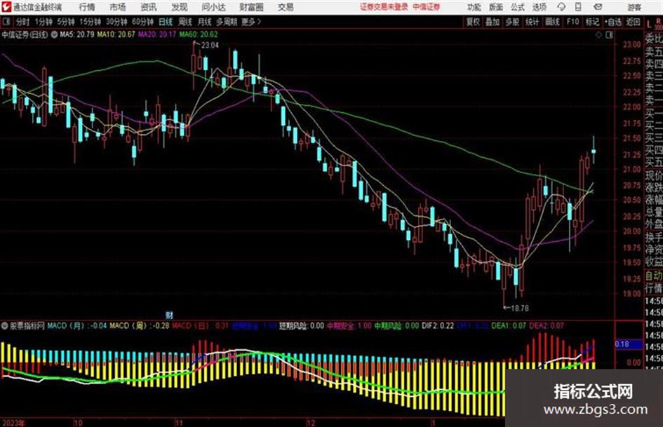663x427 pixels.
Task: Expand the 更多 period options
Action: (x=251, y=22)
